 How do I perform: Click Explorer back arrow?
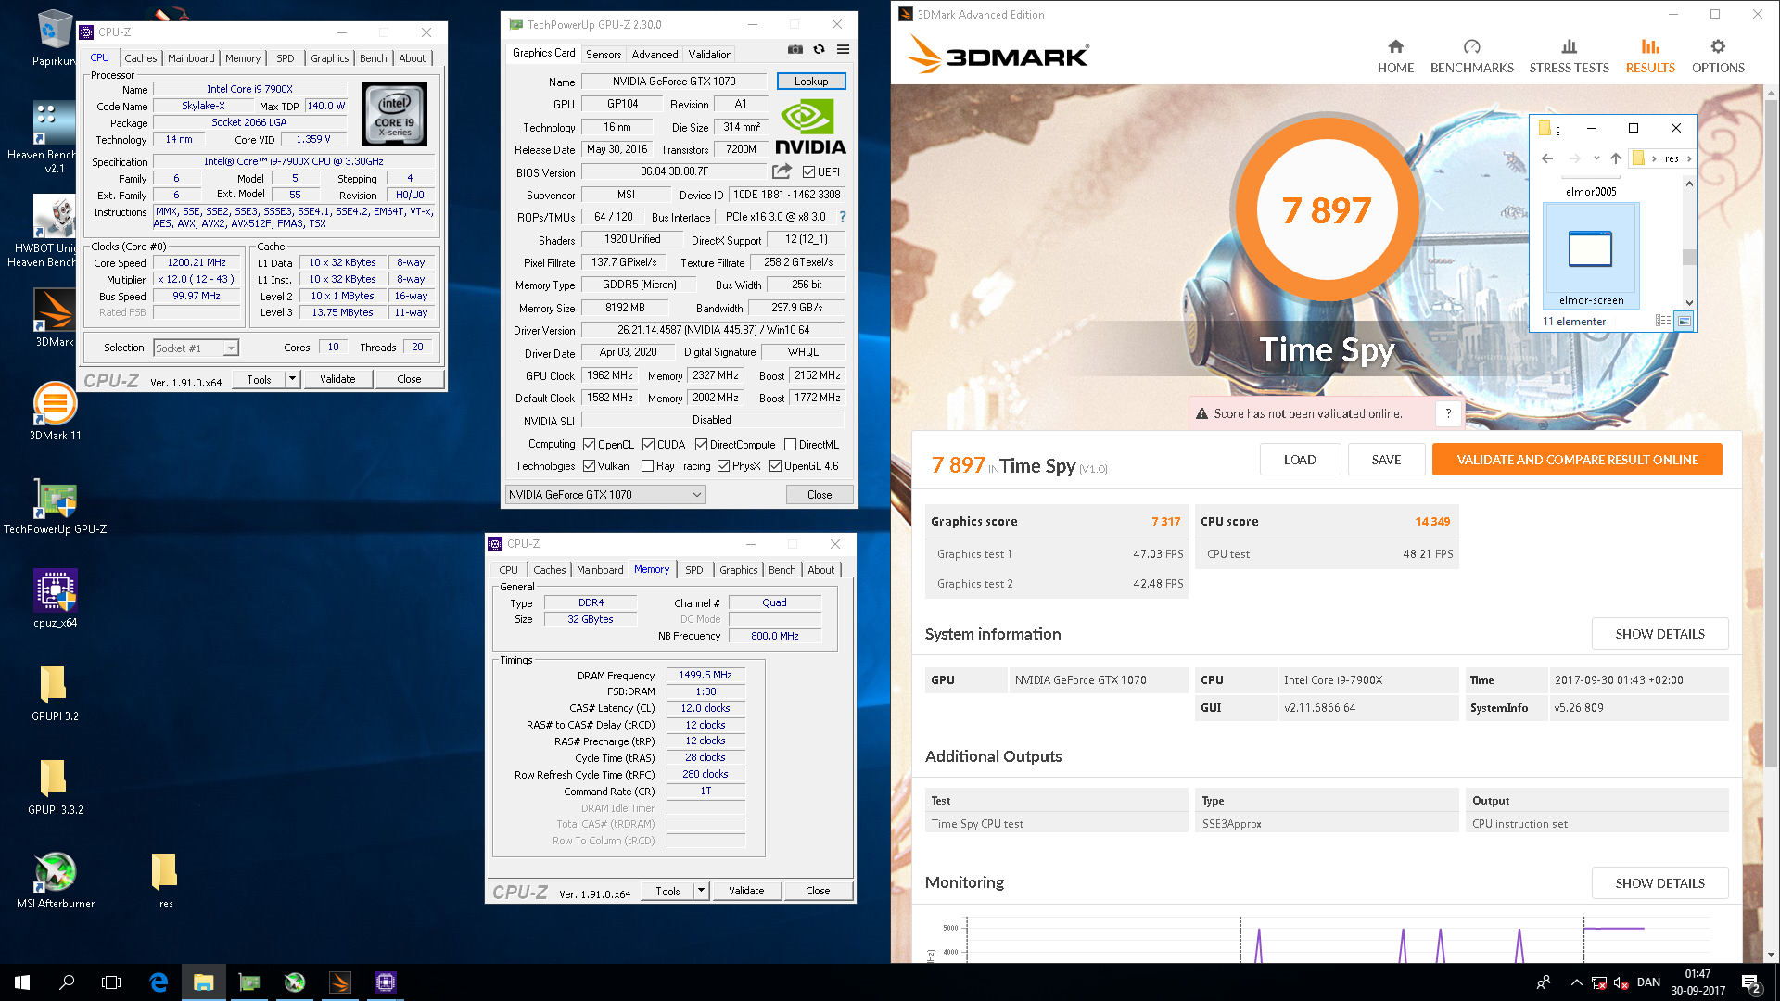[1547, 158]
